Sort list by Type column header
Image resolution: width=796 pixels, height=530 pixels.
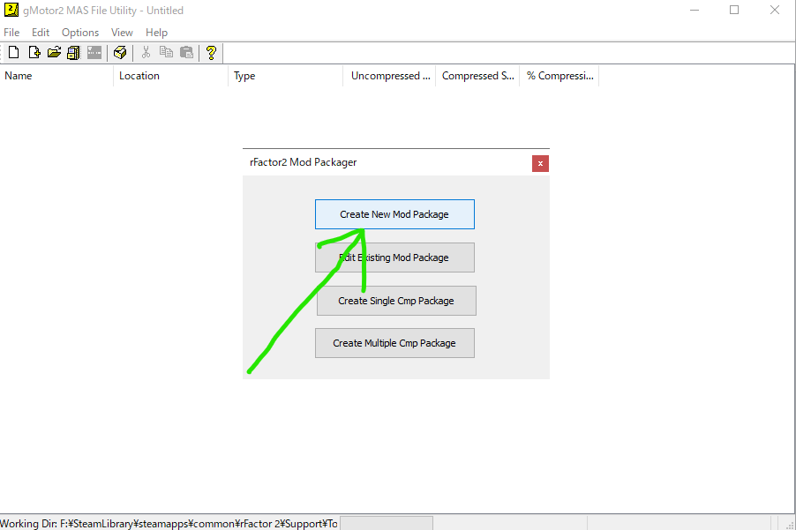tap(285, 76)
